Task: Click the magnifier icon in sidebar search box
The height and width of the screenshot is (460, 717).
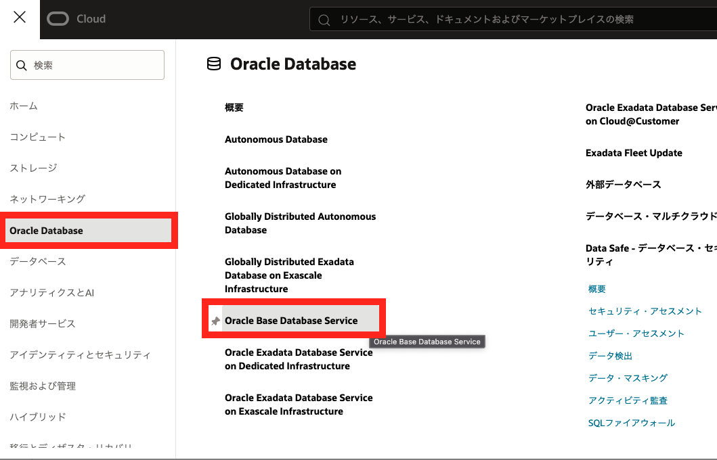Action: pyautogui.click(x=22, y=66)
